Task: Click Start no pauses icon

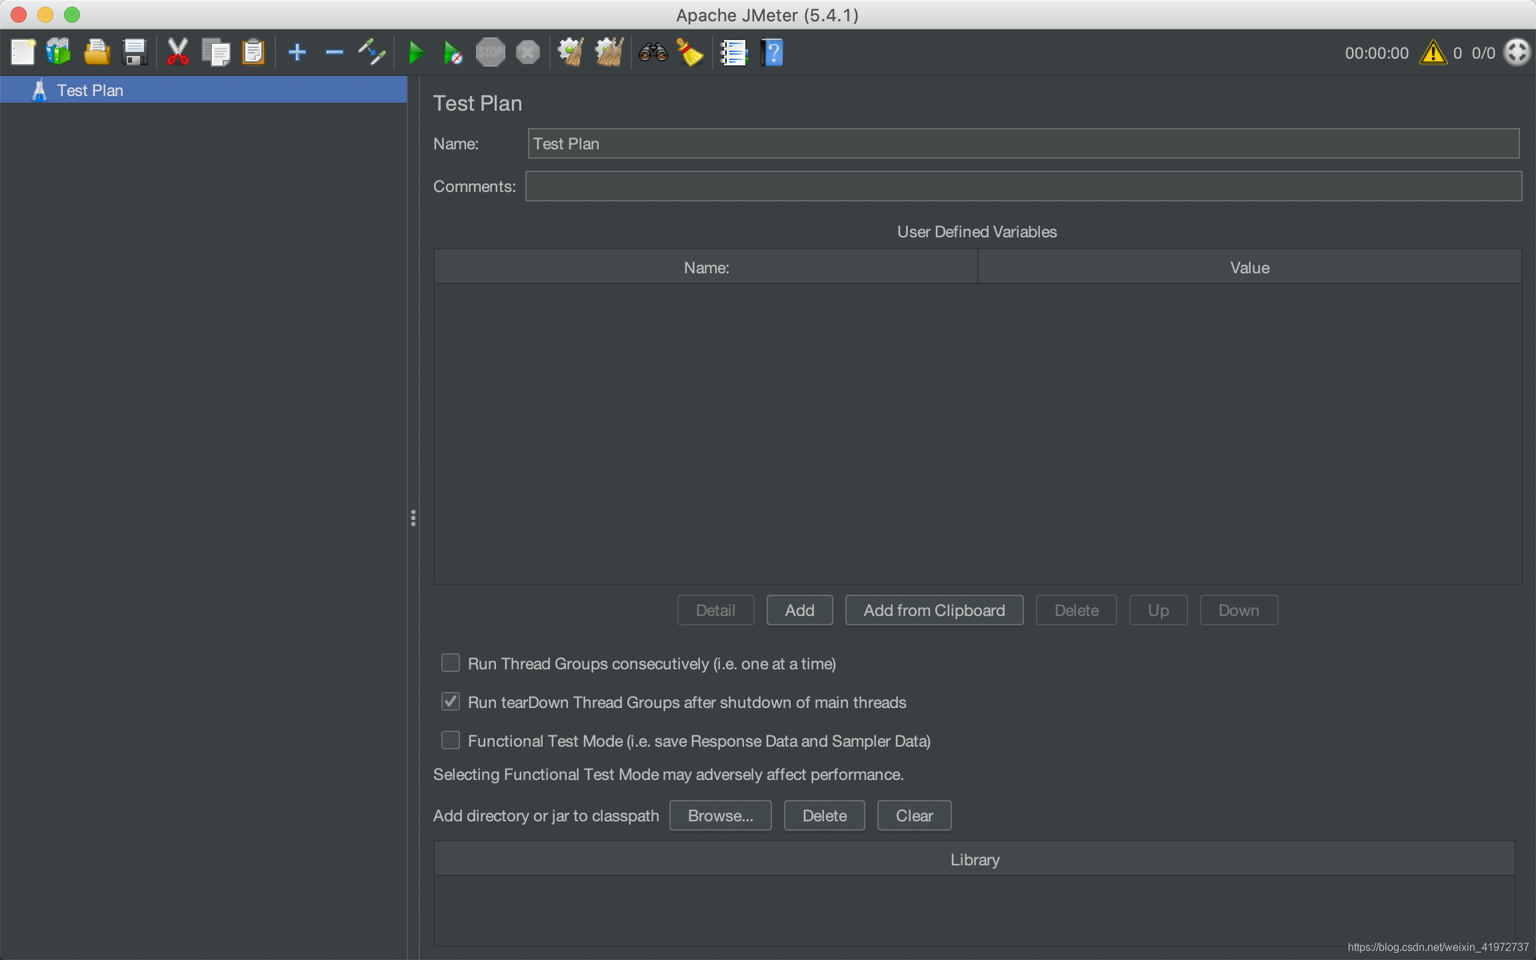Action: [x=453, y=52]
